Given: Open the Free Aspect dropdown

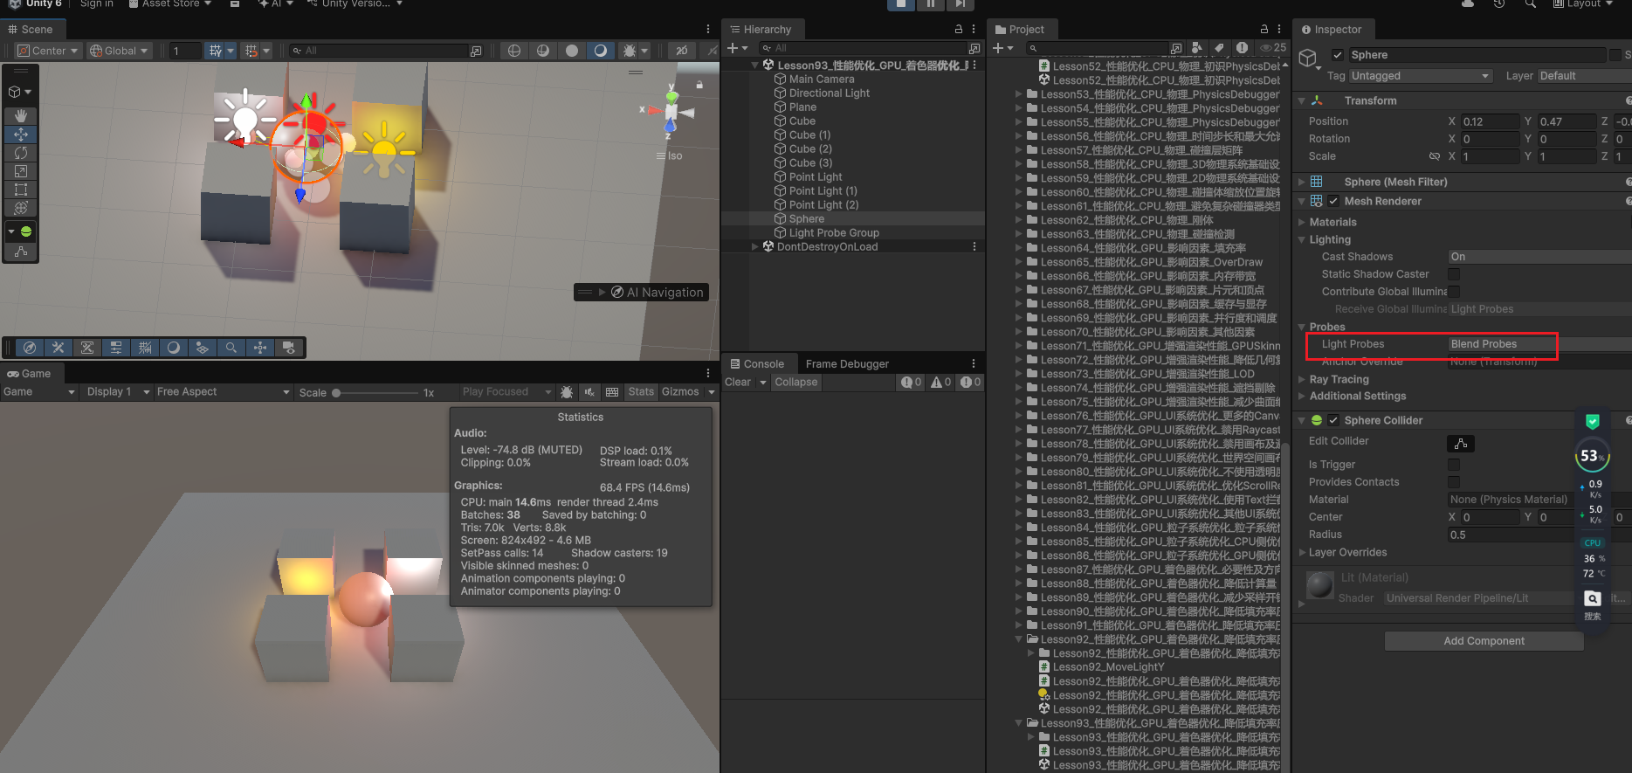Looking at the screenshot, I should click(x=223, y=392).
